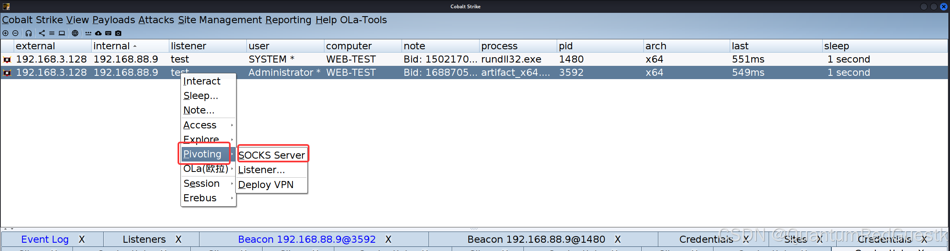
Task: Switch to the Listeners tab
Action: (144, 239)
